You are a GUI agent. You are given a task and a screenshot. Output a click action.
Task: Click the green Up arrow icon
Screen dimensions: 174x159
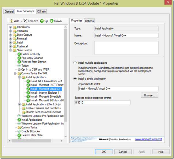coord(42,21)
